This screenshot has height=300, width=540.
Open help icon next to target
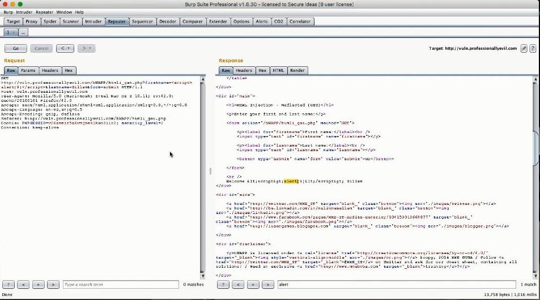point(533,49)
